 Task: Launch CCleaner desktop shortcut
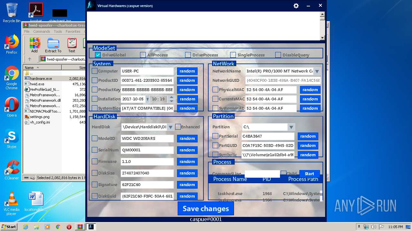point(12,170)
